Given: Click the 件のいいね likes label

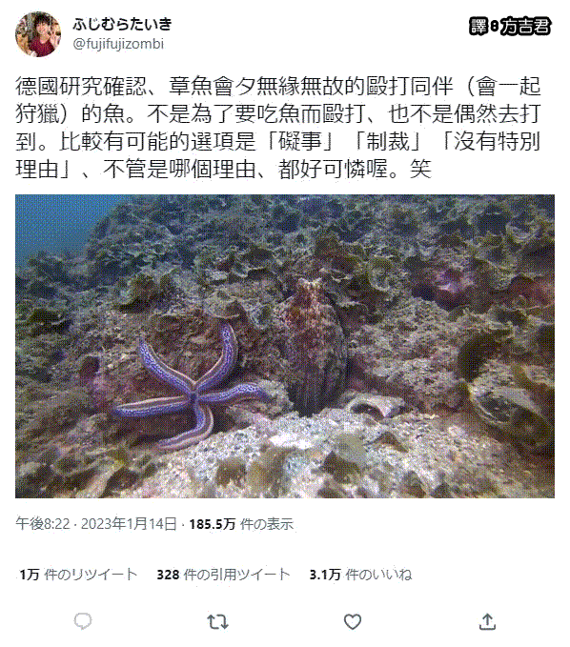Looking at the screenshot, I should point(378,574).
